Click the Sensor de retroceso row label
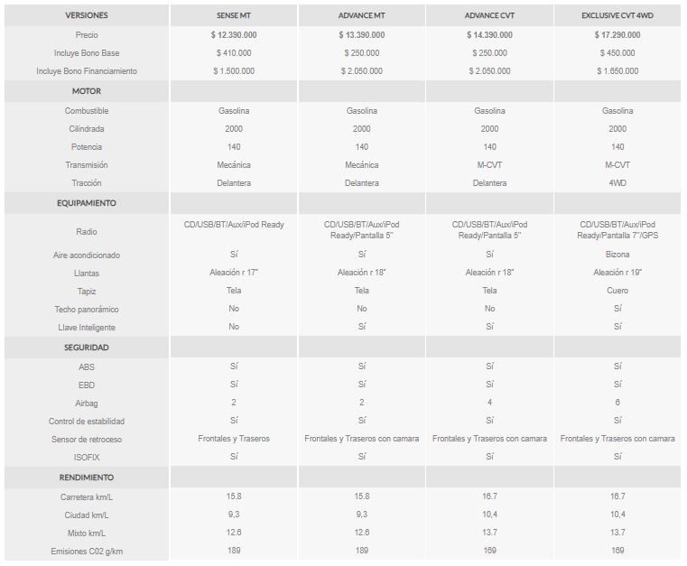This screenshot has width=687, height=566. coord(87,440)
